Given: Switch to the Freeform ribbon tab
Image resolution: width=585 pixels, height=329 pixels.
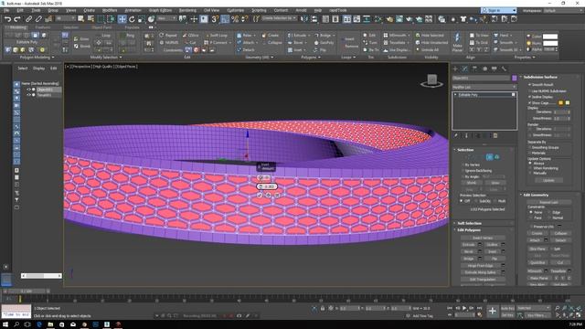Looking at the screenshot, I should pos(43,27).
